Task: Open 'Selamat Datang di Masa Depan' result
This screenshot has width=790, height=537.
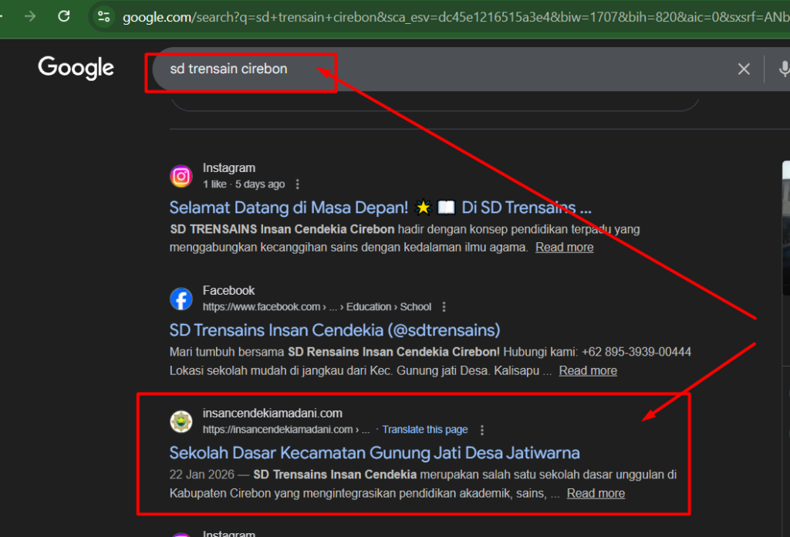Action: click(380, 208)
